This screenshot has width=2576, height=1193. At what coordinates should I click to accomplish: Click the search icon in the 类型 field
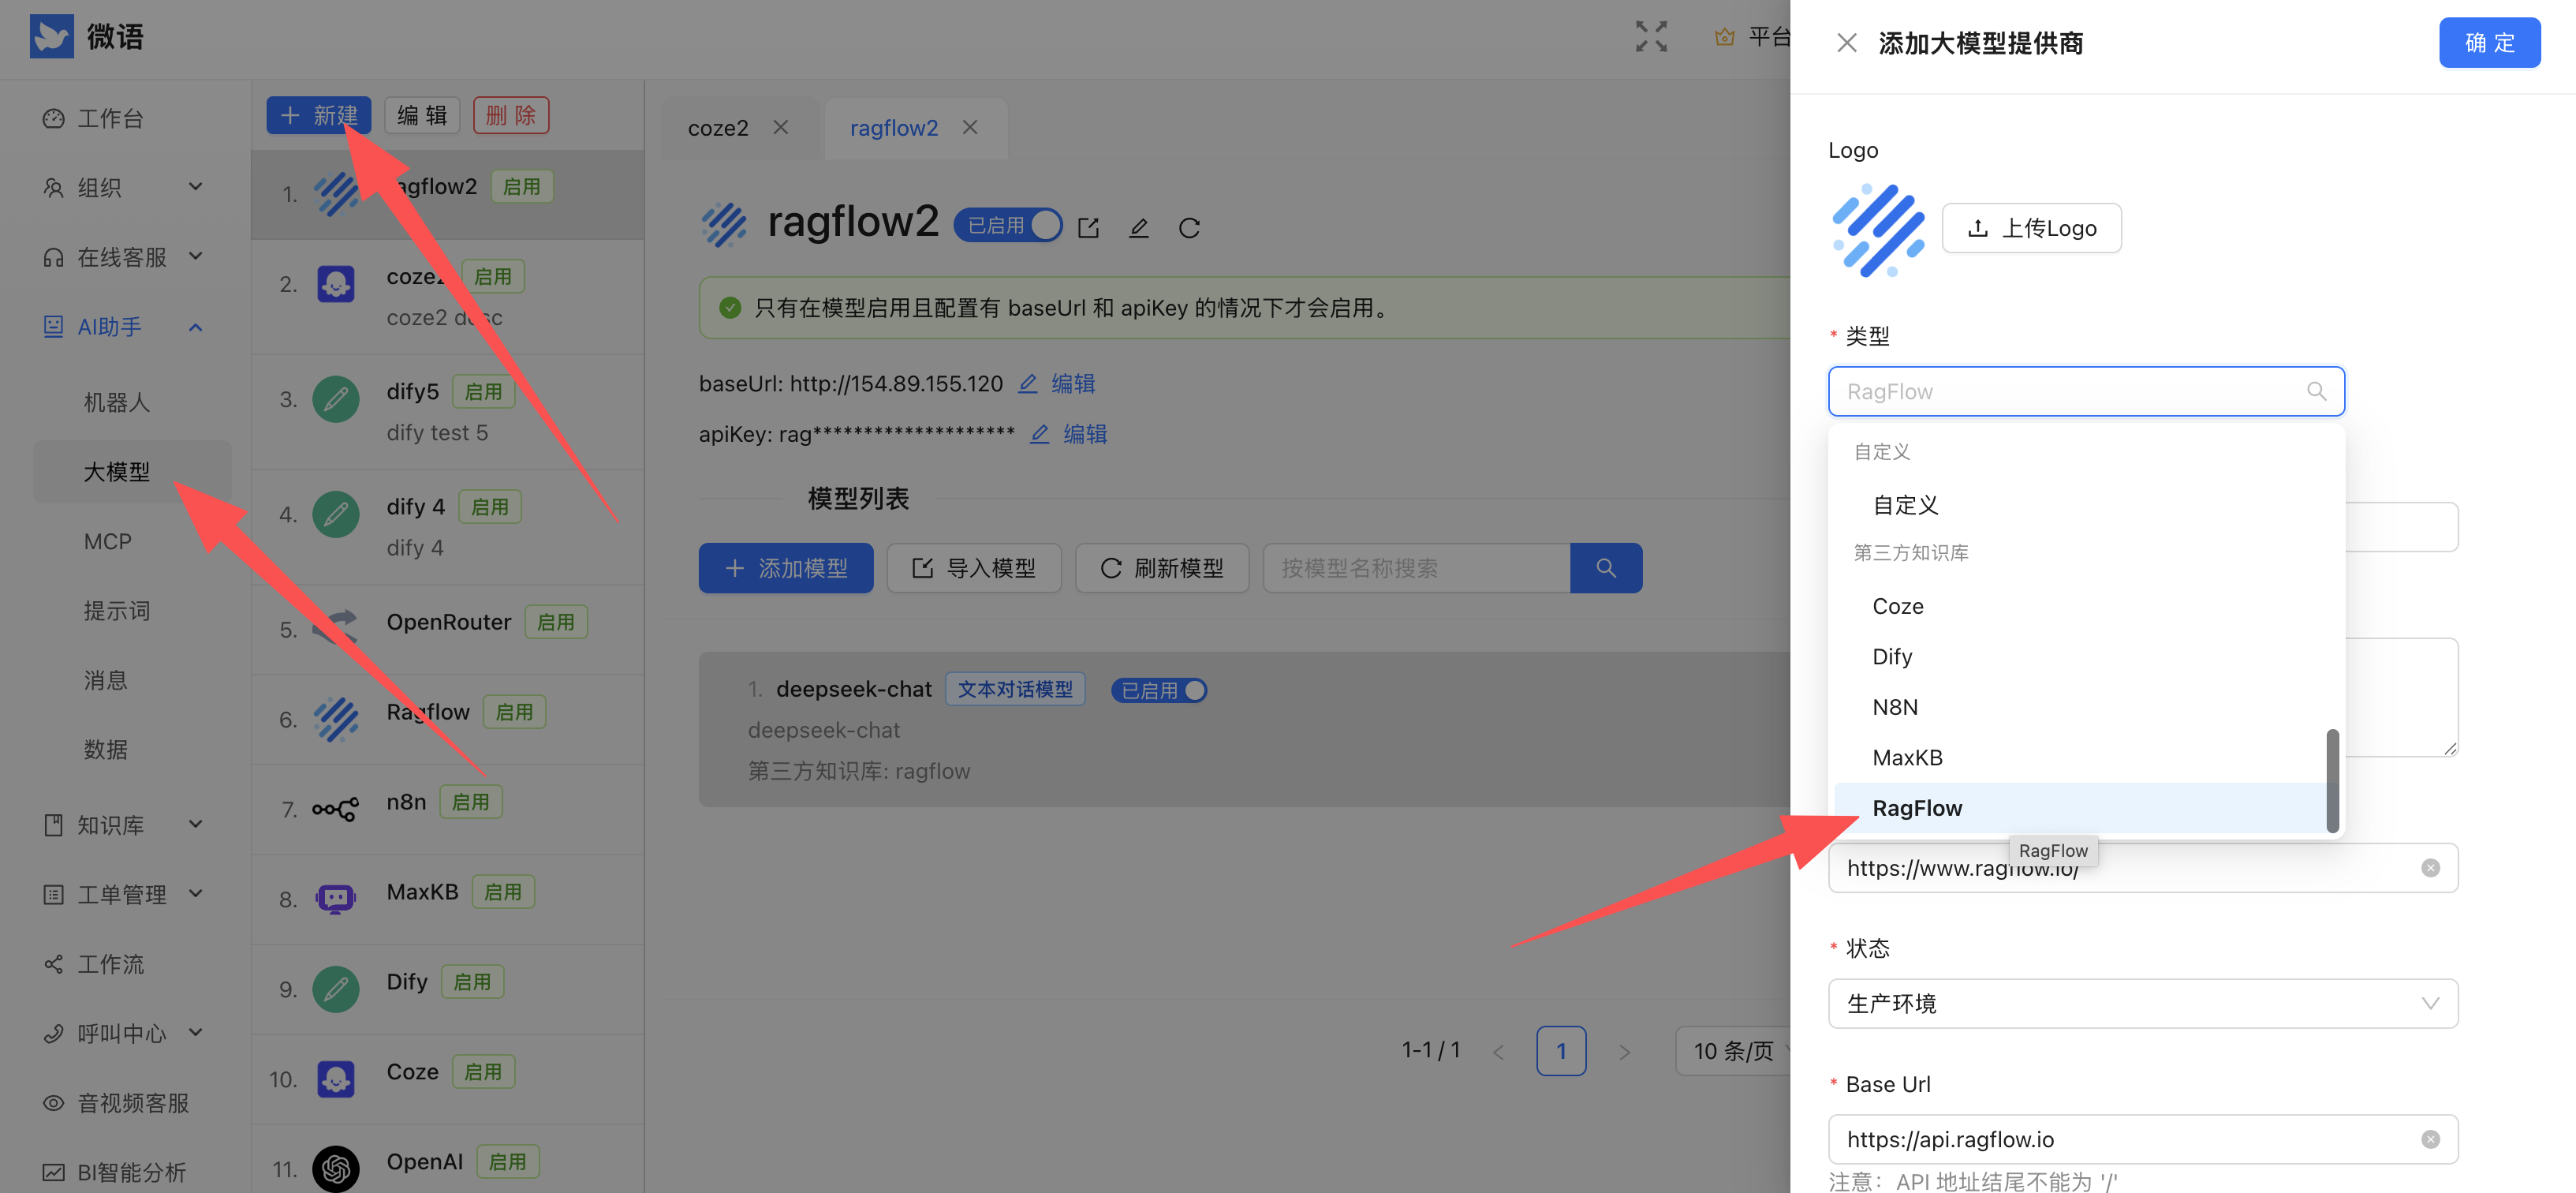pos(2317,391)
